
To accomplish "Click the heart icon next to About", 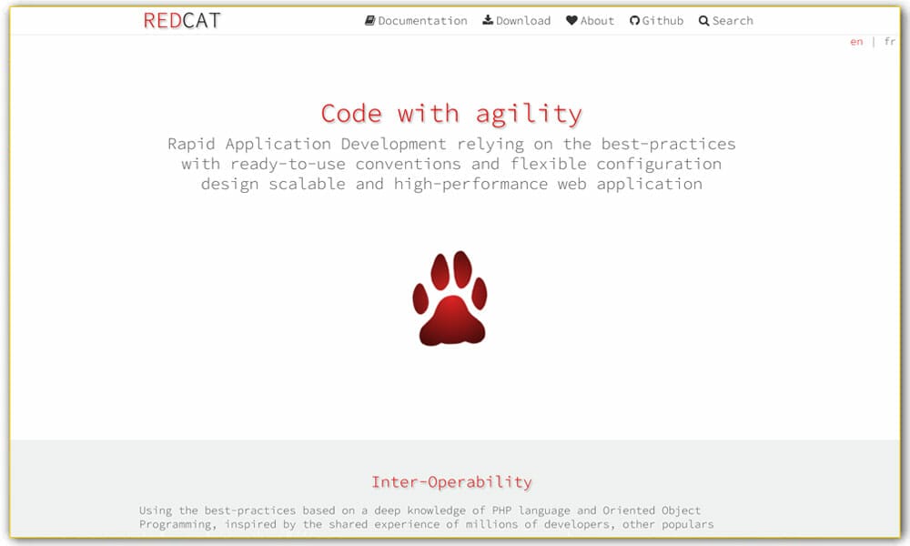I will [570, 20].
